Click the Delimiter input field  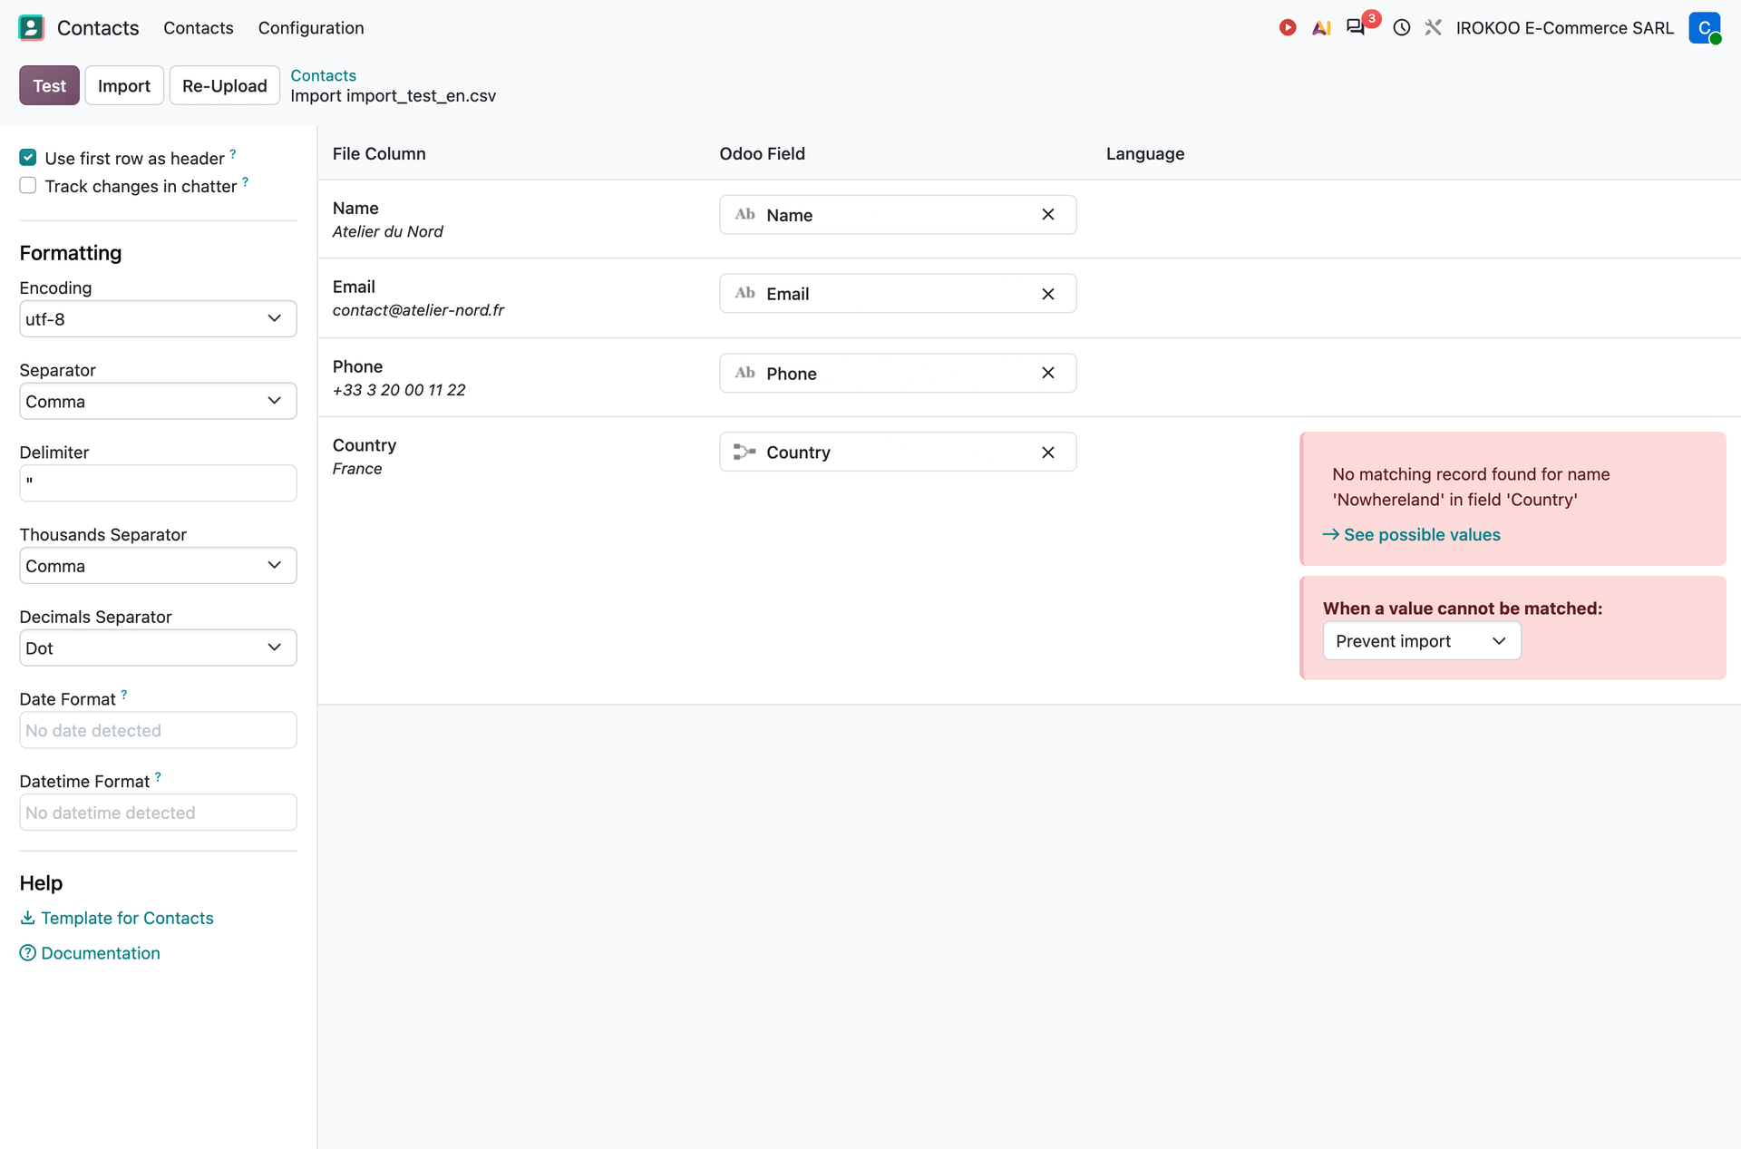[x=158, y=483]
